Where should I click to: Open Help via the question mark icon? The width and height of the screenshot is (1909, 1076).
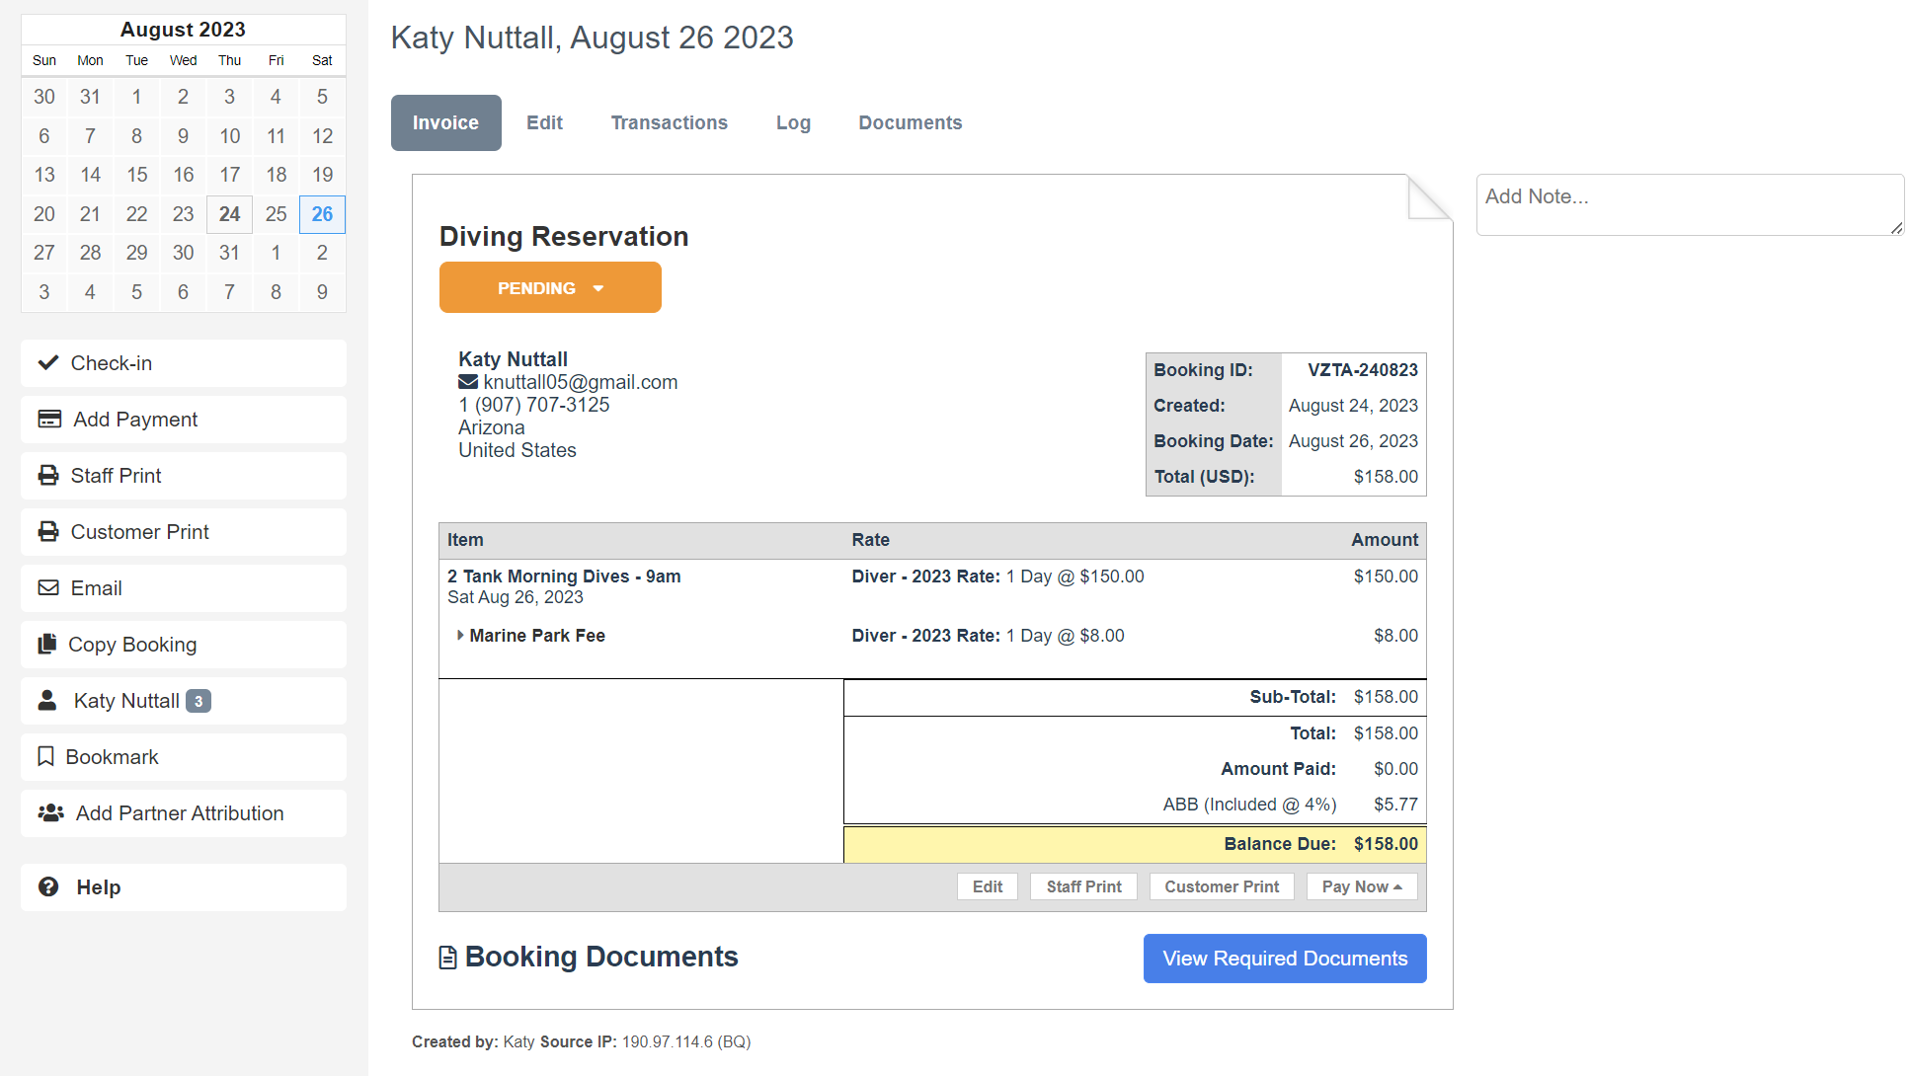(48, 886)
